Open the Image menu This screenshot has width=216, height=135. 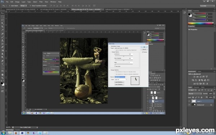(x=17, y=2)
